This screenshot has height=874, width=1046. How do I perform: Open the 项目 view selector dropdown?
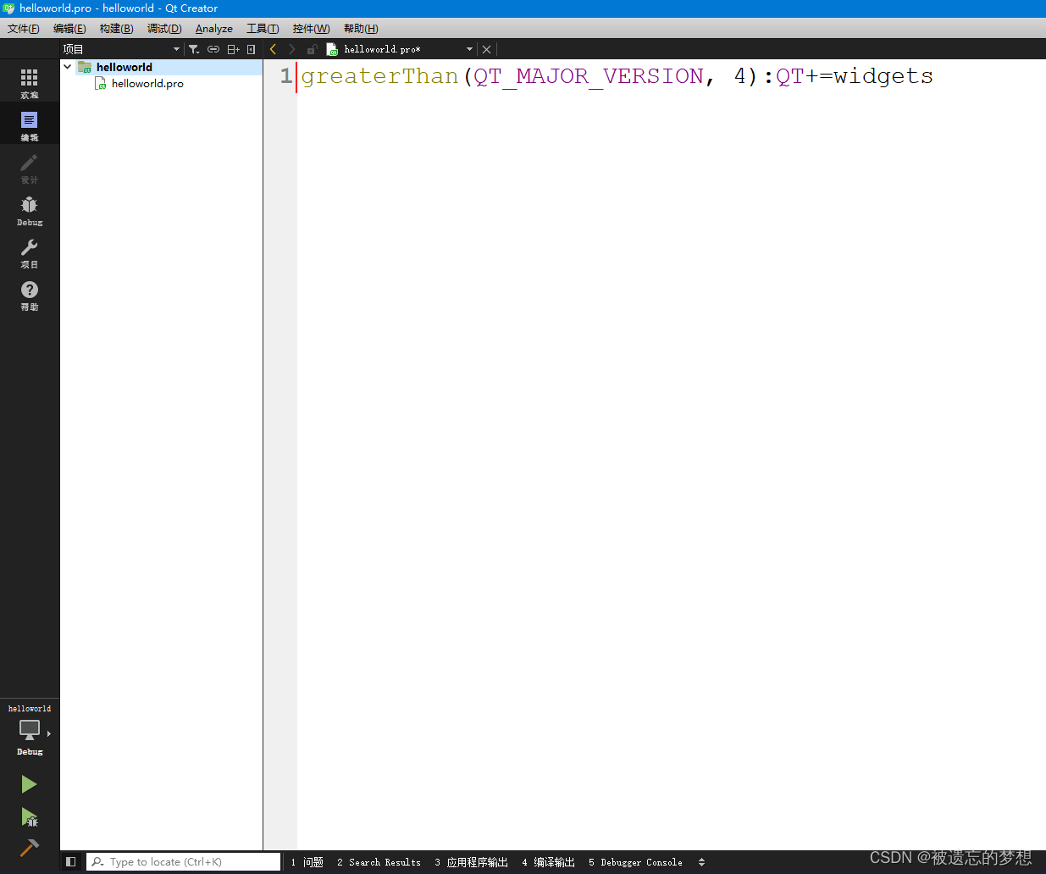click(122, 49)
